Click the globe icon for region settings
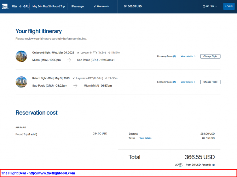 [x=204, y=6]
